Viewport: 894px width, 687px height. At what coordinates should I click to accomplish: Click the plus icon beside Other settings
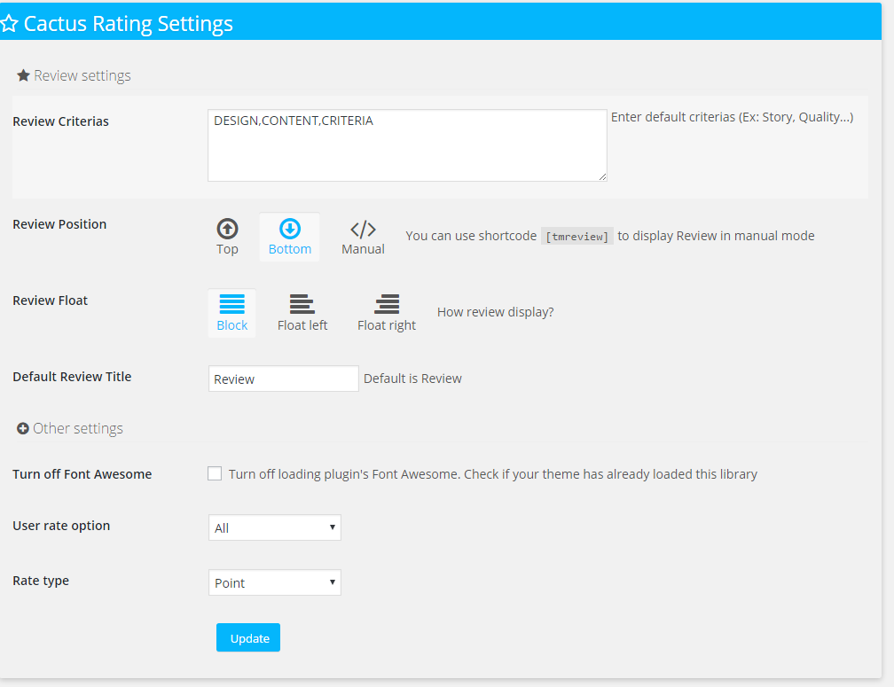[x=23, y=429]
